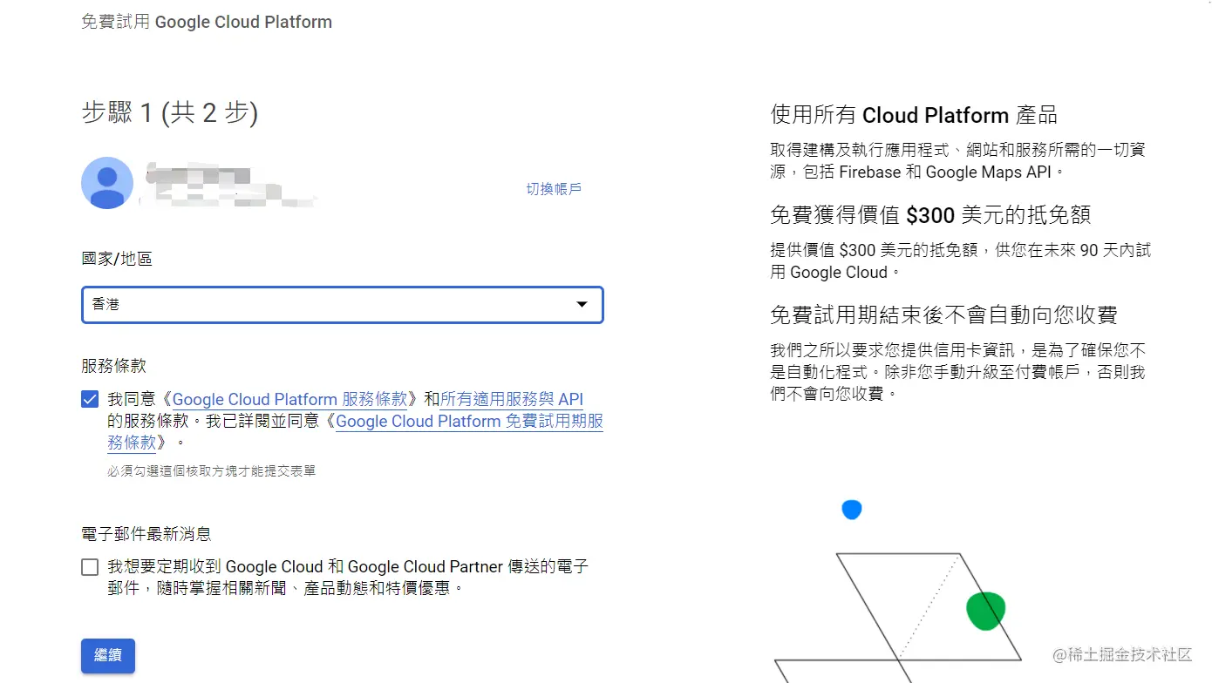This screenshot has width=1212, height=683.
Task: Click the credit card information explanation text
Action: pyautogui.click(x=958, y=372)
